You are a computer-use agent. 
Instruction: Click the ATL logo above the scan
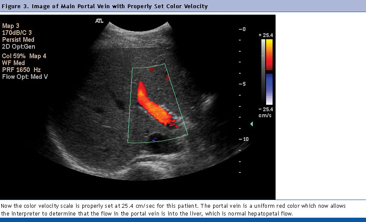[99, 21]
